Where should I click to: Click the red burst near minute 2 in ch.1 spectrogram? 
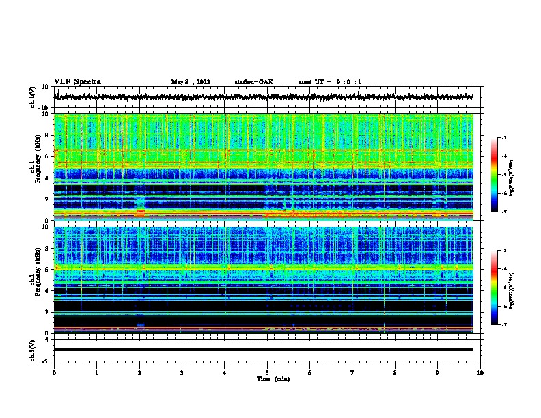point(141,212)
